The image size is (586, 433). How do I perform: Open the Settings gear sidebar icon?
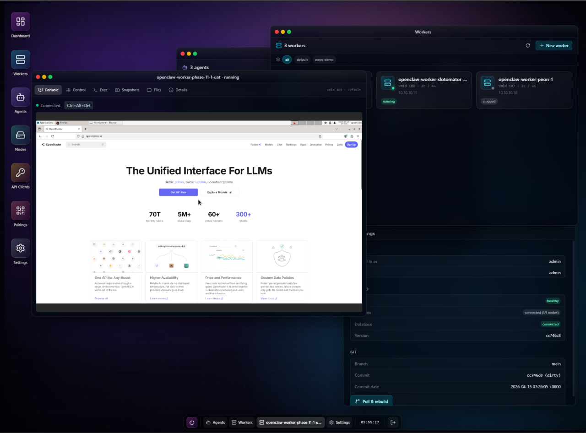click(x=21, y=248)
